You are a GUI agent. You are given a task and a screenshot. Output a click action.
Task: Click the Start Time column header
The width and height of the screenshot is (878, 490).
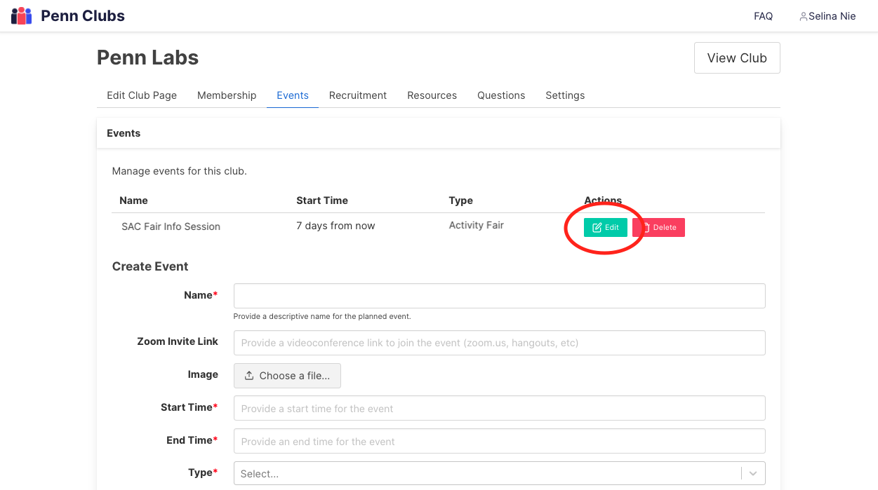[x=322, y=200]
